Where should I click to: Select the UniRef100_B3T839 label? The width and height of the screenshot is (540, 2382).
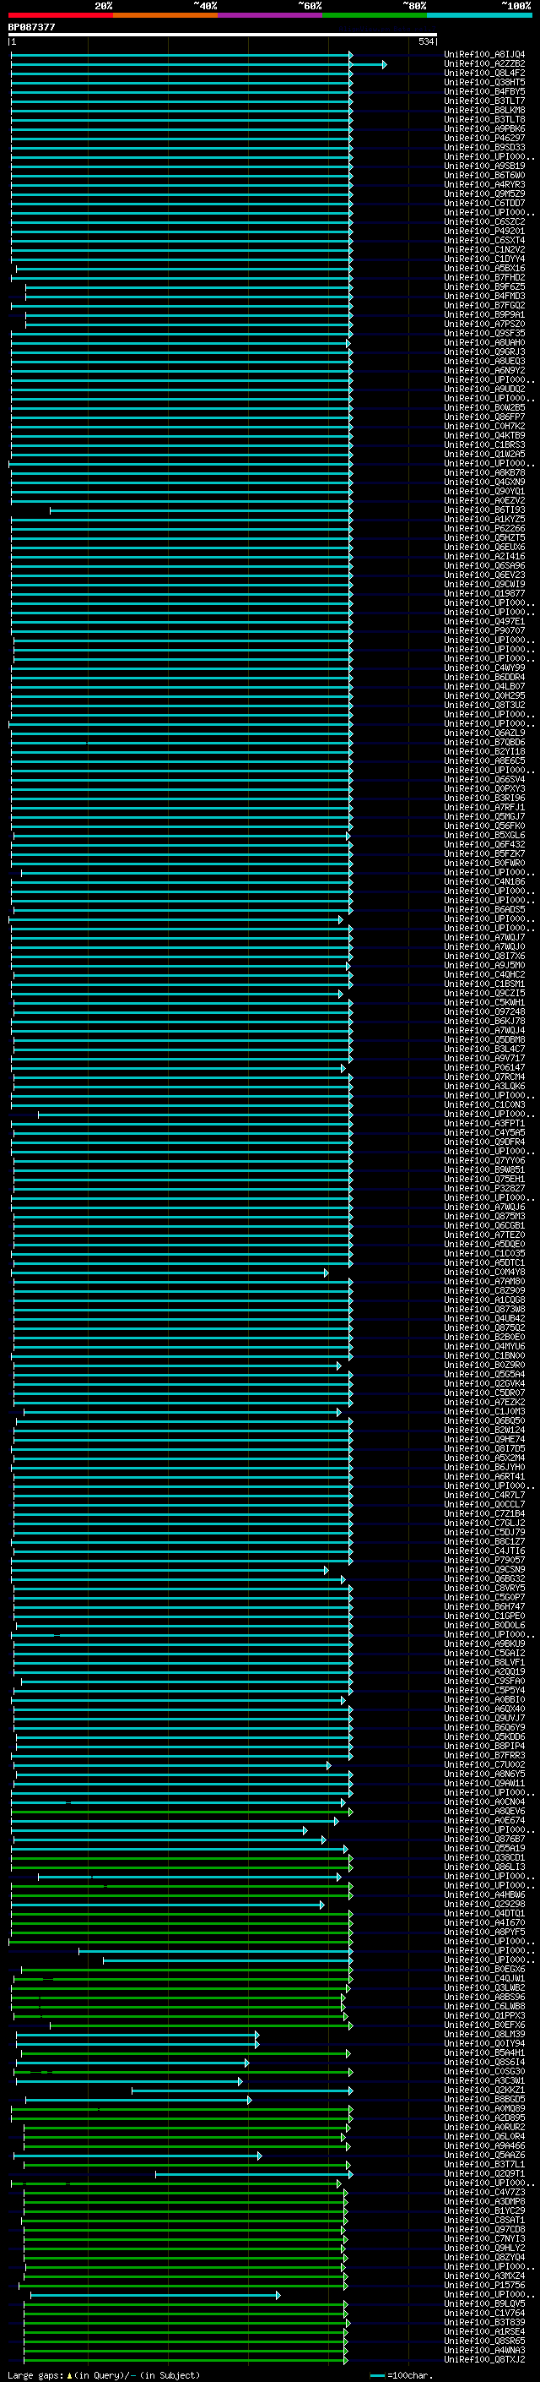click(484, 2323)
